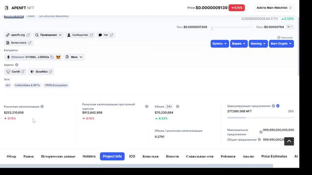Image resolution: width=312 pixels, height=175 pixels.
Task: Click the horizontal scrollbar under tabs
Action: click(136, 166)
